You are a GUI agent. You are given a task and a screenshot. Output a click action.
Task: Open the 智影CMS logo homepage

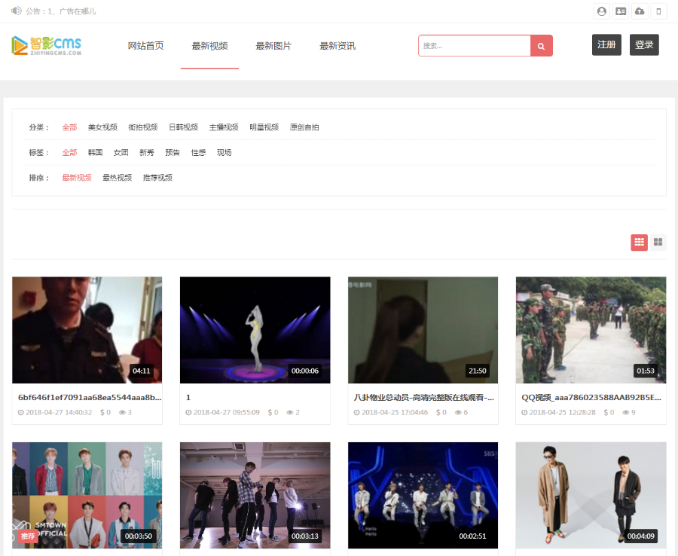[46, 45]
